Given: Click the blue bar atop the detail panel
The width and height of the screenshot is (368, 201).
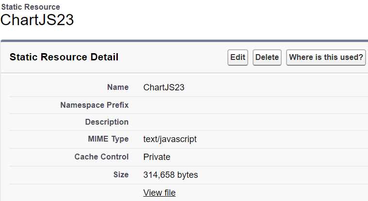Looking at the screenshot, I should [x=184, y=41].
